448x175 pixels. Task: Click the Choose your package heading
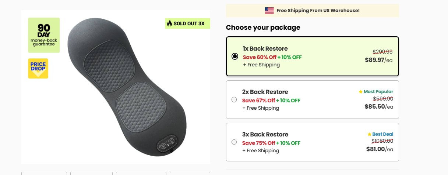(x=263, y=28)
